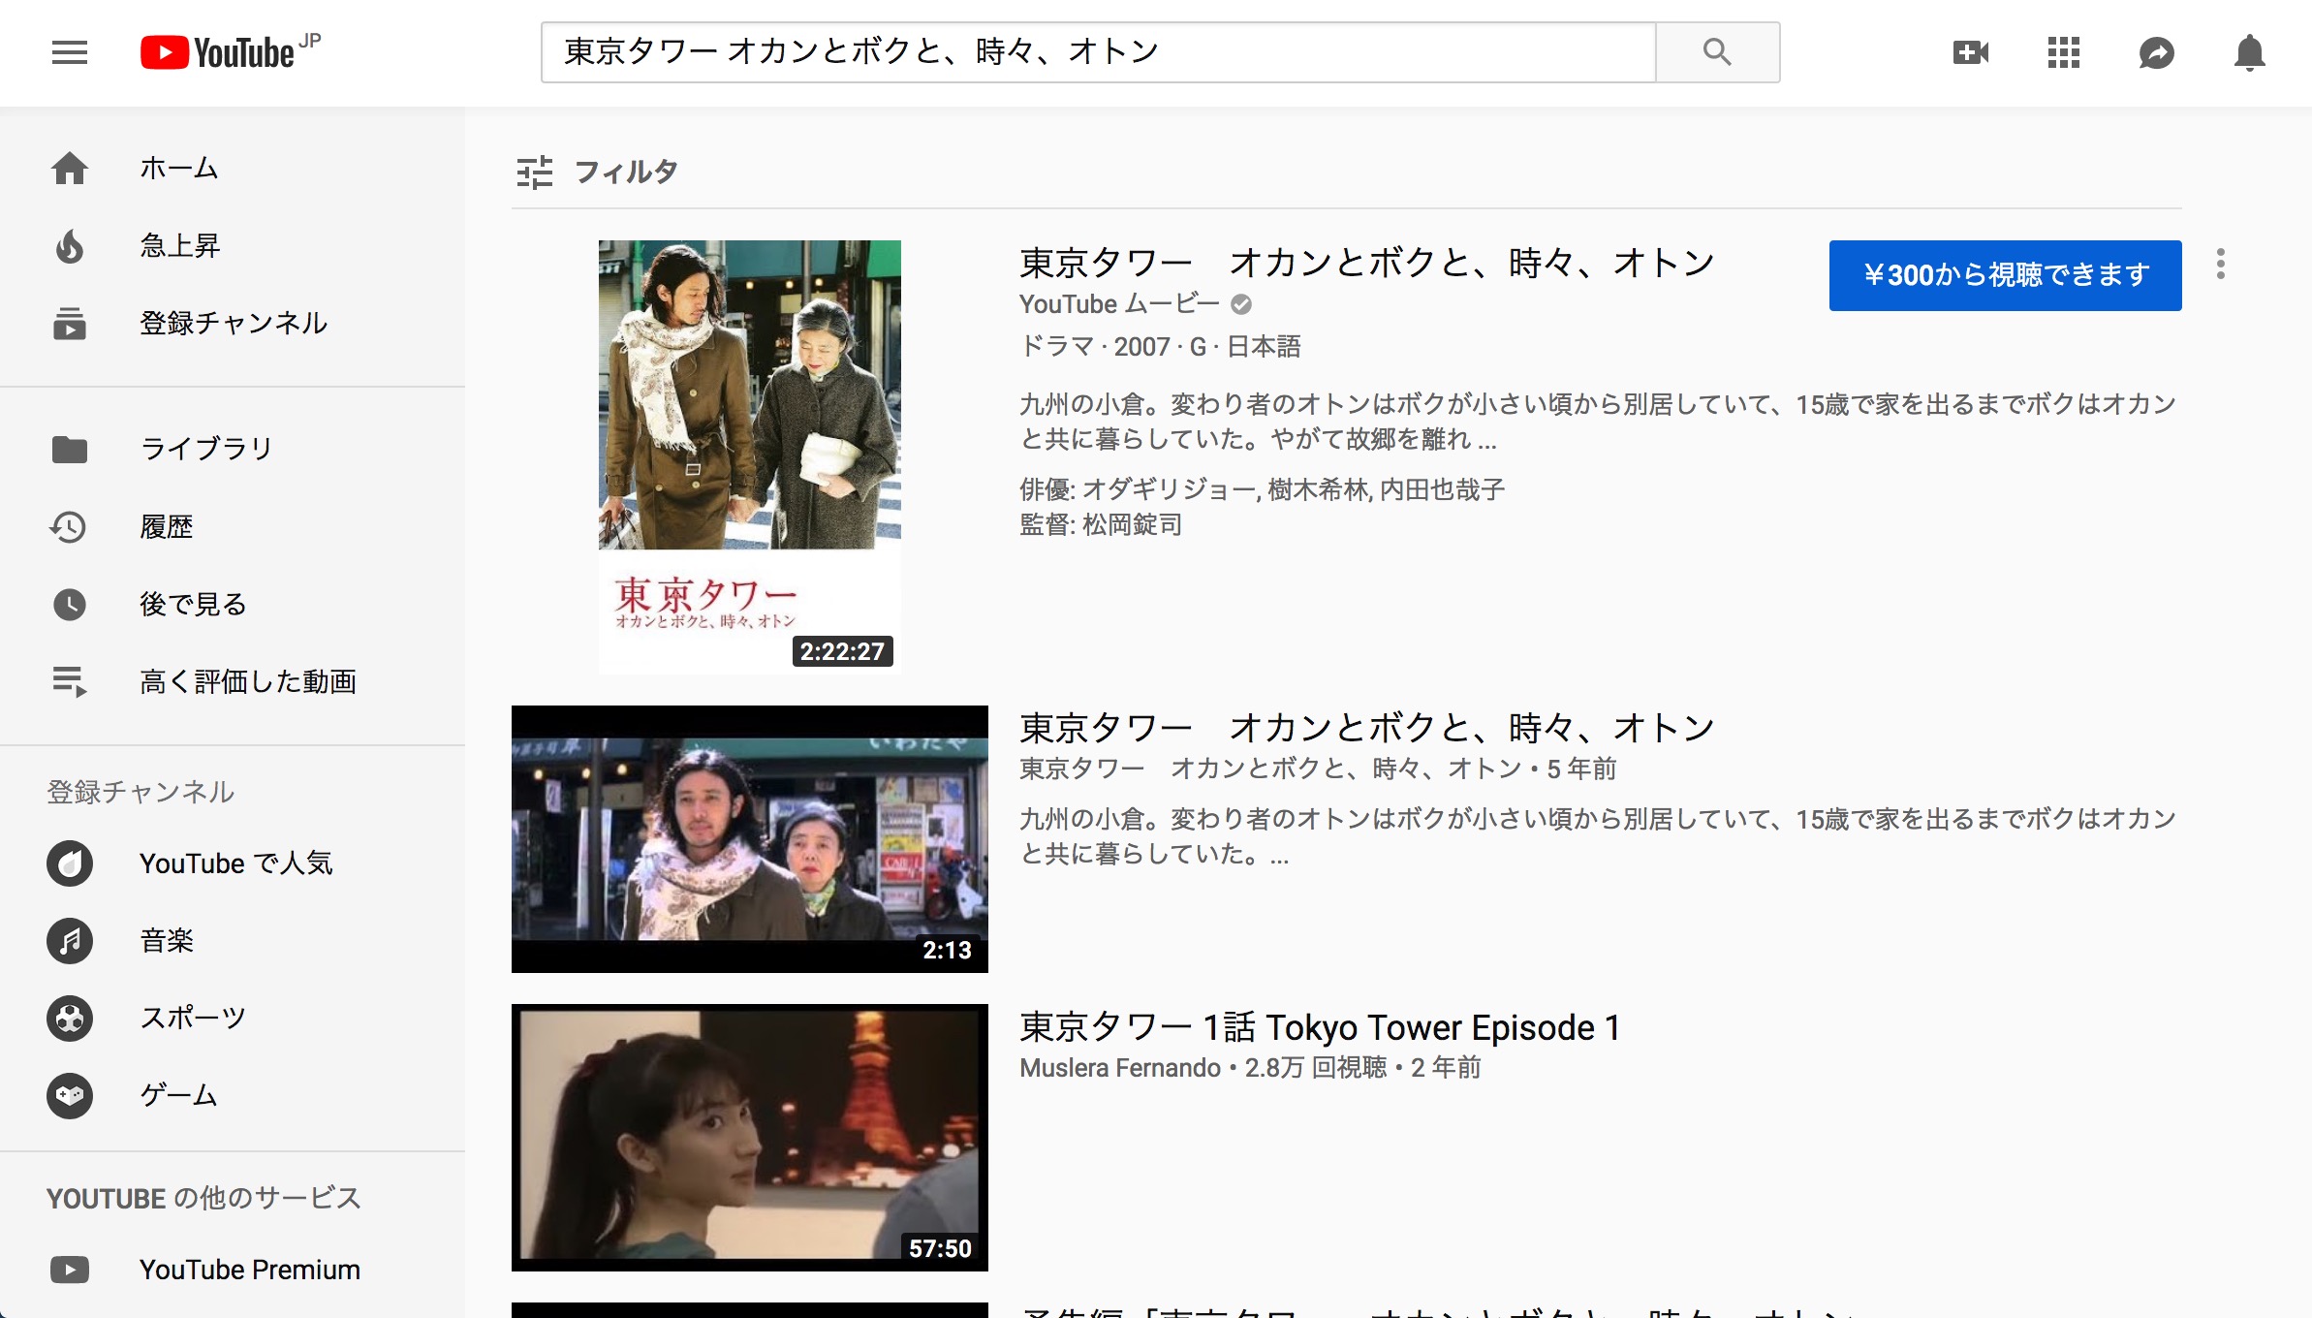Open the スポーツ channel icon
The image size is (2312, 1318).
70,1019
